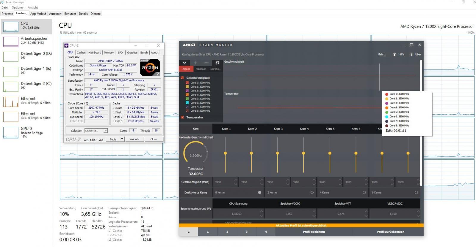Image resolution: width=476 pixels, height=247 pixels.
Task: Select the 4 Kerne deactivated cores radio
Action: [364, 192]
